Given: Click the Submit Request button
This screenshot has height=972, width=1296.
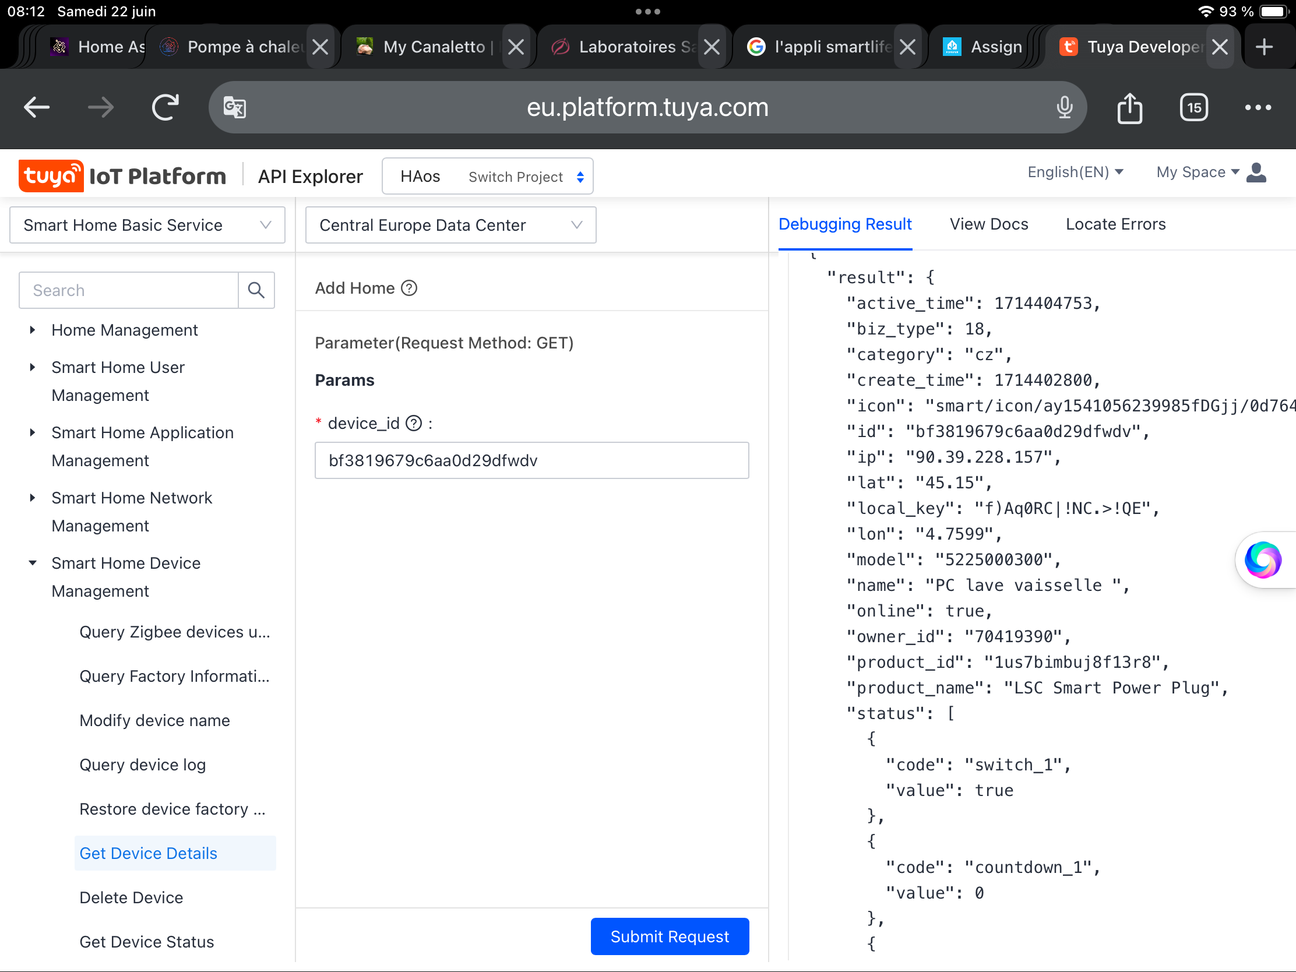Looking at the screenshot, I should (x=670, y=936).
